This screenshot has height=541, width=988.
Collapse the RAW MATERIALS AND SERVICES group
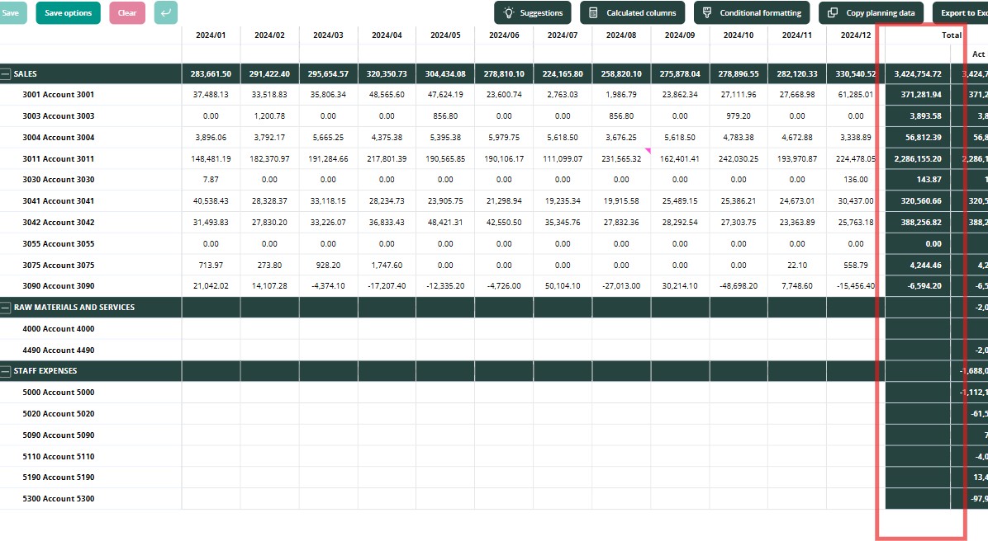coord(6,308)
